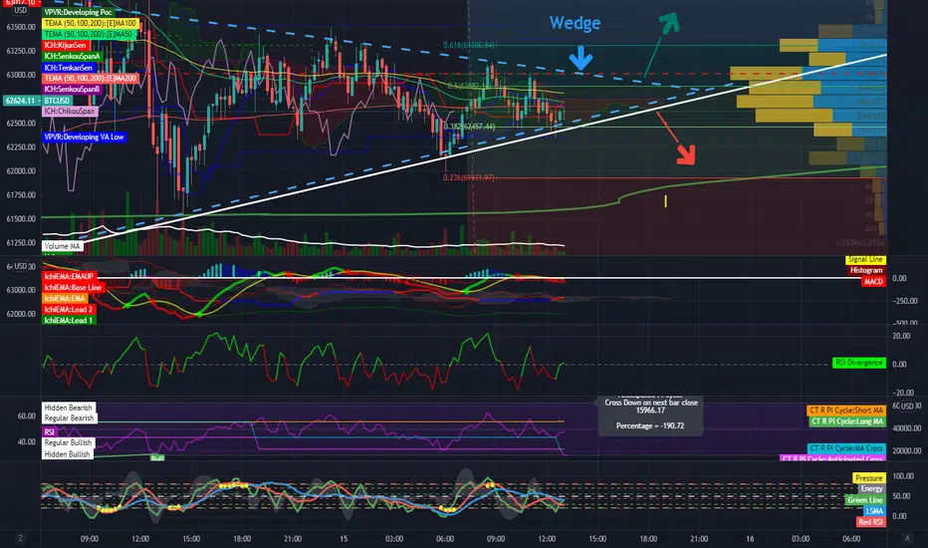Click the ICH:SenkouSpanB label
Image resolution: width=928 pixels, height=548 pixels.
point(73,89)
